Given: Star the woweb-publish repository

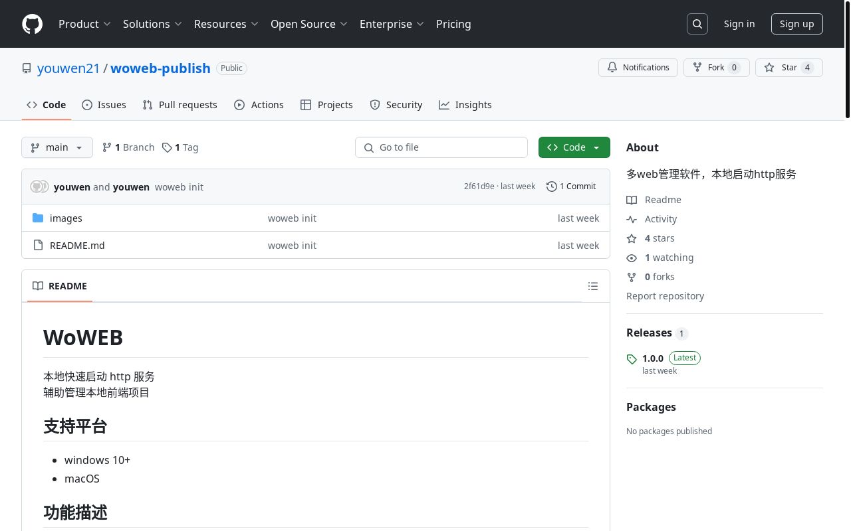Looking at the screenshot, I should [x=789, y=68].
